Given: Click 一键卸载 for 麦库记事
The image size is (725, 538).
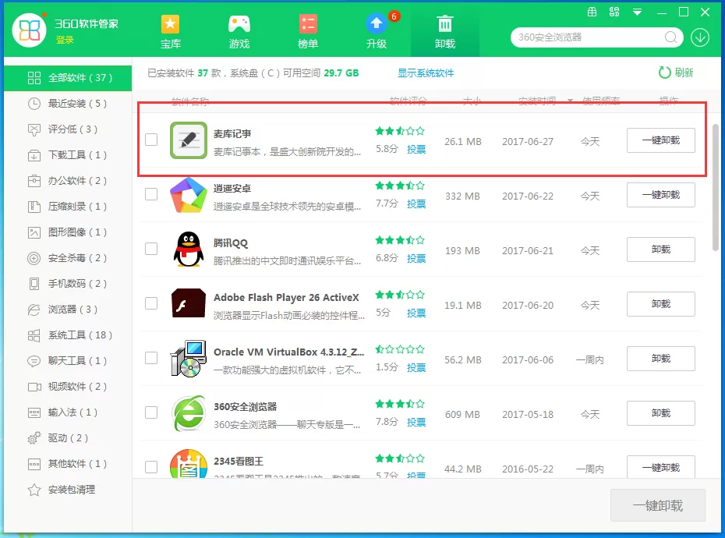Looking at the screenshot, I should [x=661, y=140].
